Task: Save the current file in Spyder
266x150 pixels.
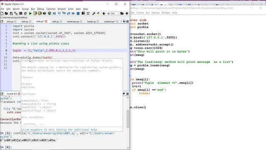Action: [11, 13]
